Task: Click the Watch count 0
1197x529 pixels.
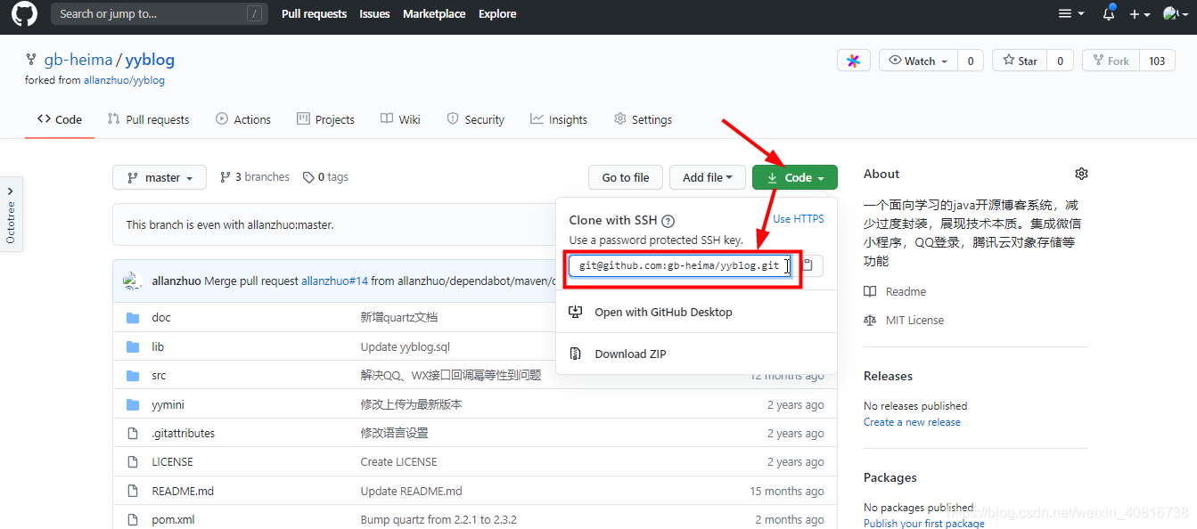Action: tap(971, 61)
